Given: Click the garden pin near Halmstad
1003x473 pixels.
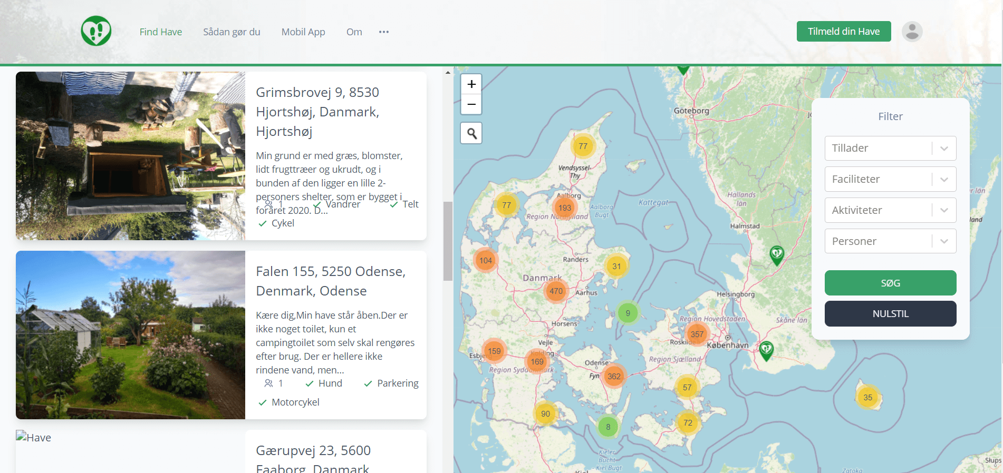Looking at the screenshot, I should pyautogui.click(x=777, y=255).
